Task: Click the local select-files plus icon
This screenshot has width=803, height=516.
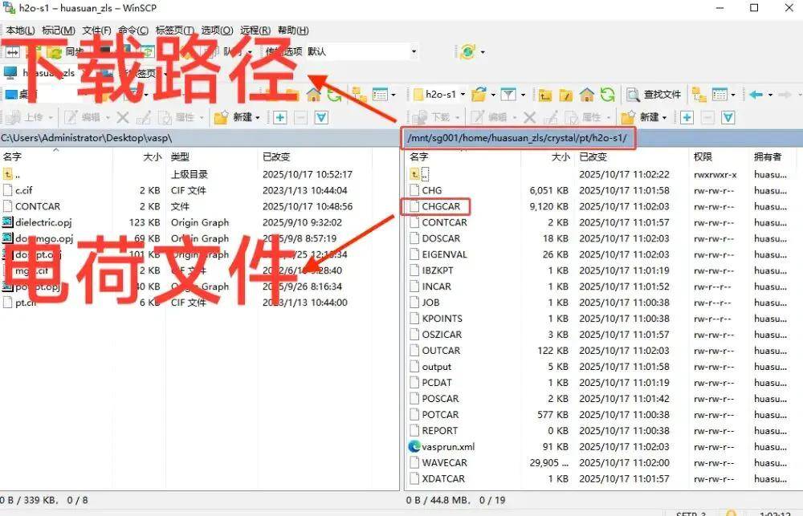Action: tap(280, 117)
